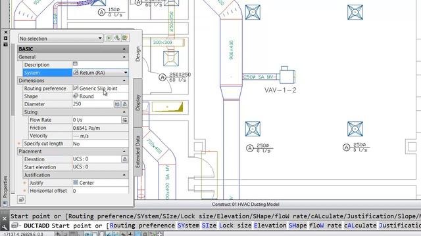Collapse the General section
Screen dimensions: 421x236
pyautogui.click(x=124, y=57)
